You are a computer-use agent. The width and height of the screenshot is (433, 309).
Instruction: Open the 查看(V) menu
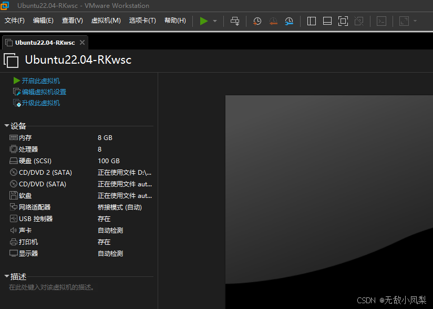tap(73, 21)
